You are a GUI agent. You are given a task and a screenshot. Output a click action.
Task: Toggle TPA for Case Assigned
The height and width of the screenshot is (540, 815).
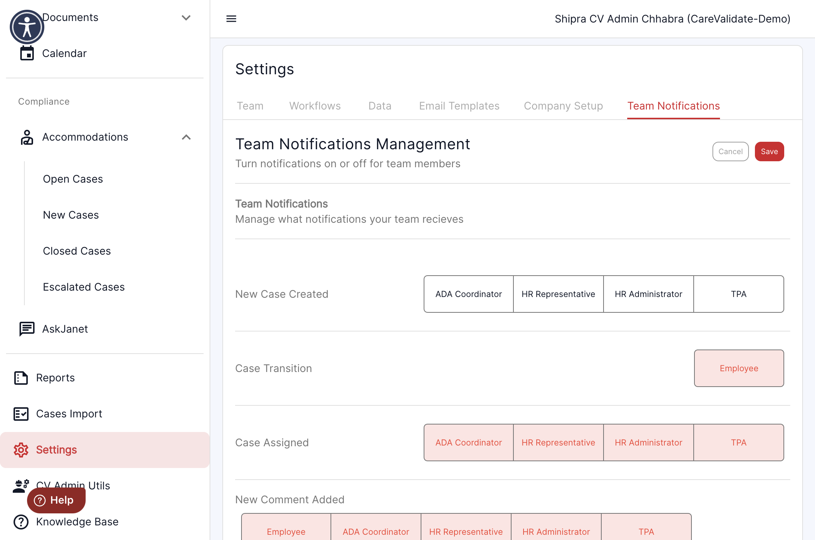pyautogui.click(x=738, y=442)
